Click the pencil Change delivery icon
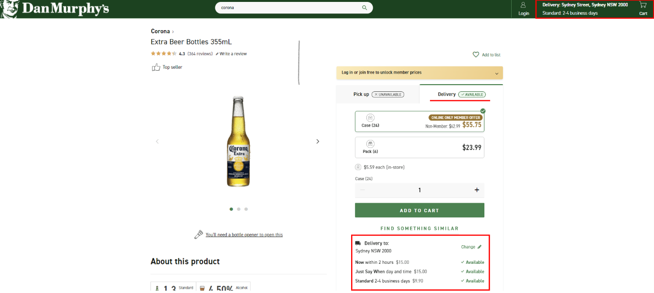 click(x=480, y=247)
